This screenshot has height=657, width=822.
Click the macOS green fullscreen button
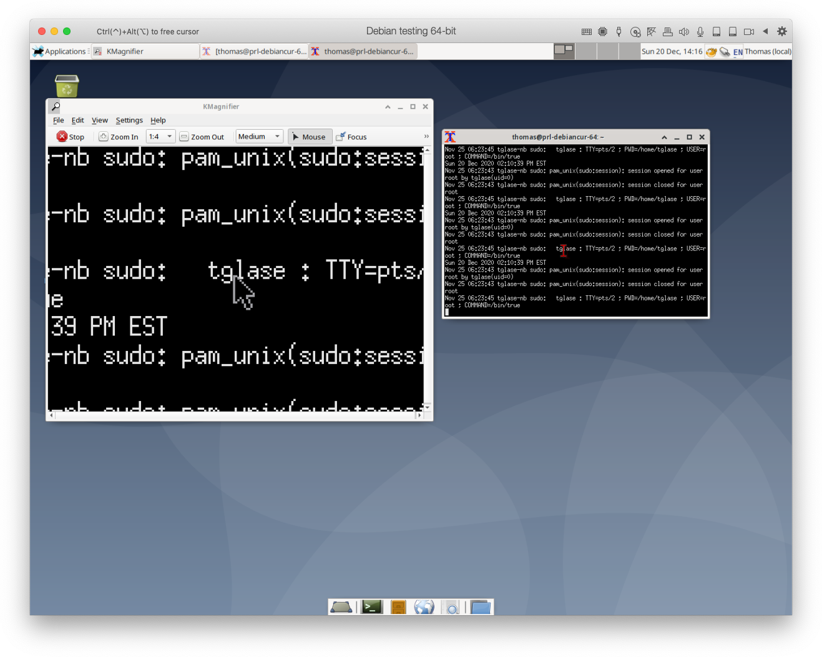coord(67,31)
